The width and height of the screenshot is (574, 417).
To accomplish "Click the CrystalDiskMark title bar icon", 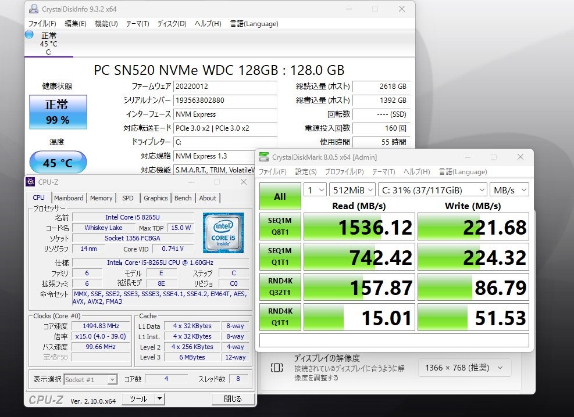I will (263, 157).
